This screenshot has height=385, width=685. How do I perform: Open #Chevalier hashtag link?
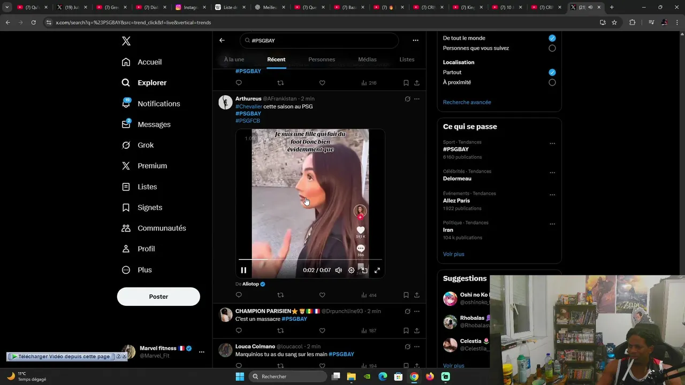249,106
